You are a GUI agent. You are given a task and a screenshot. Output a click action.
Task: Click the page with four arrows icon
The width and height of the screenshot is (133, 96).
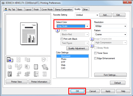18,60
